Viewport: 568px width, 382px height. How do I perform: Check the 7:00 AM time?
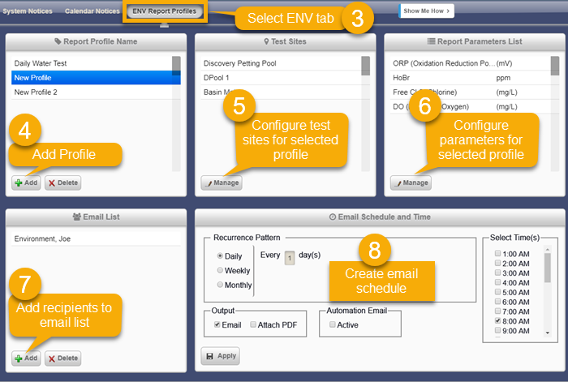(x=497, y=311)
